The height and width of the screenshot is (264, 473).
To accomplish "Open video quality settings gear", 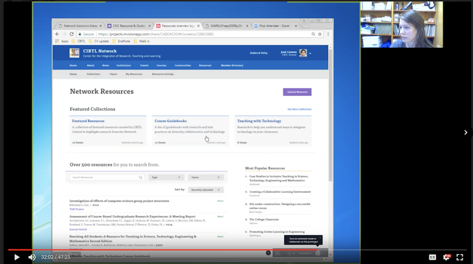I will tap(447, 257).
